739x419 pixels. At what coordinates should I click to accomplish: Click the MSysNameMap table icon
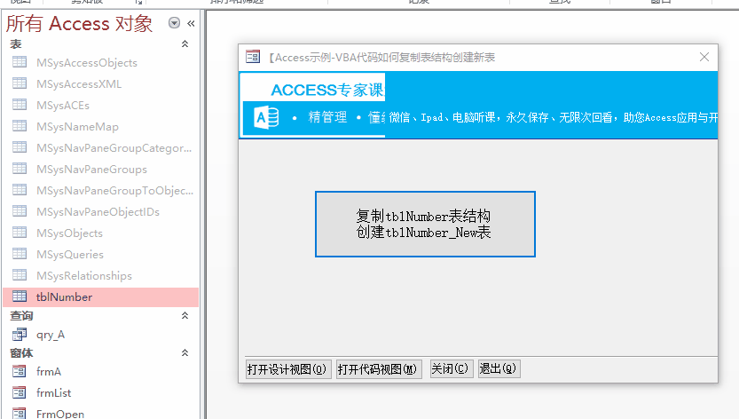click(20, 125)
